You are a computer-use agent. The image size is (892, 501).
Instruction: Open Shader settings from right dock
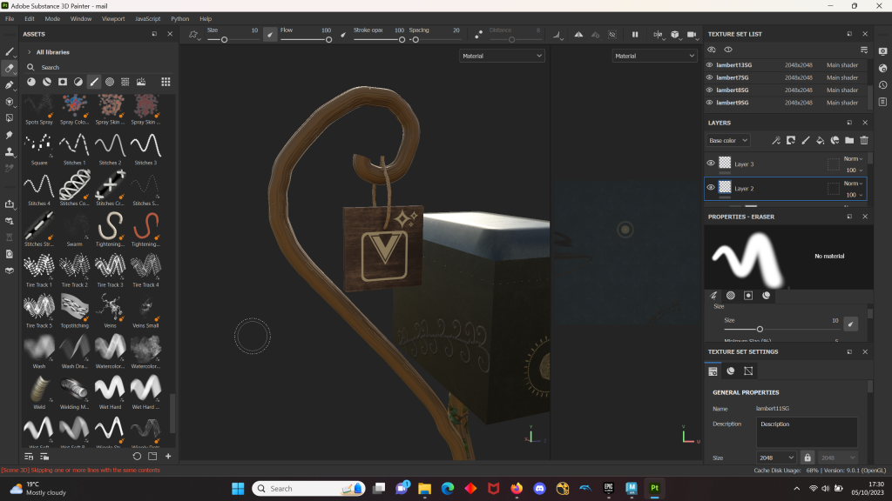(883, 68)
